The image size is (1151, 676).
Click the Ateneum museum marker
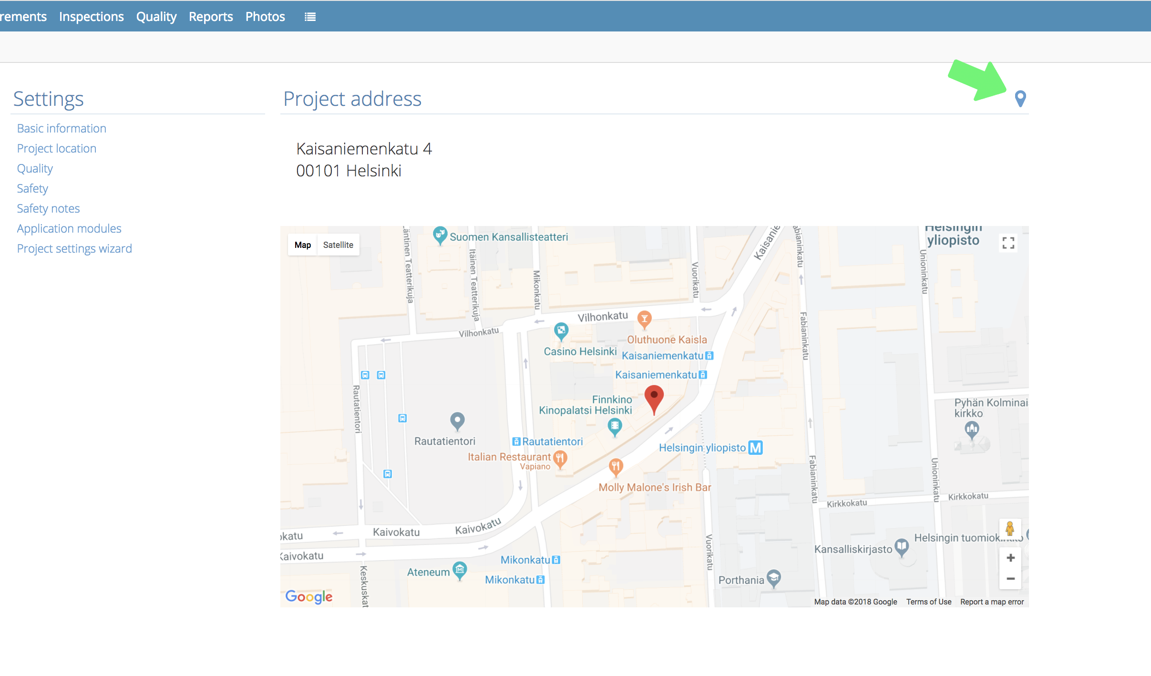click(460, 571)
